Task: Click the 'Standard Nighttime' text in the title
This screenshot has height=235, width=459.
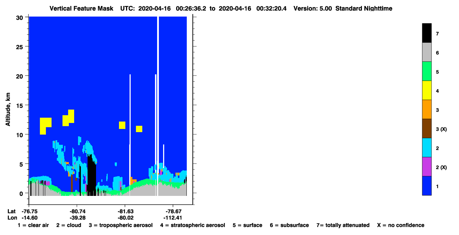Action: (364, 8)
